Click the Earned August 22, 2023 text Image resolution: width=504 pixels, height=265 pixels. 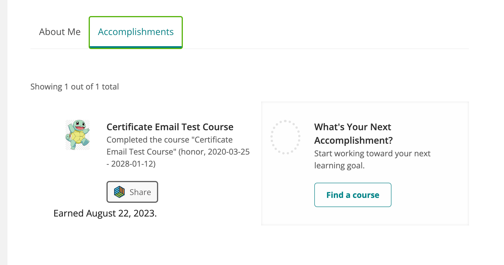click(105, 213)
